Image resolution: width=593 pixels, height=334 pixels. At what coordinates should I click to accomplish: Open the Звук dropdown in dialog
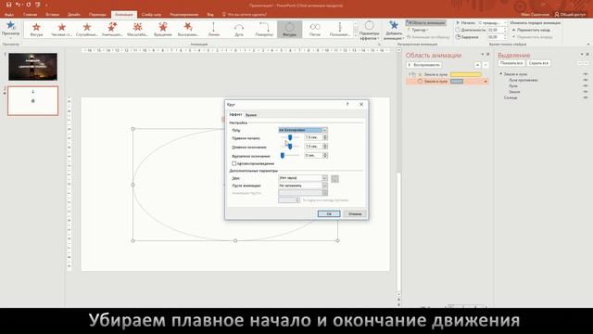[x=324, y=178]
